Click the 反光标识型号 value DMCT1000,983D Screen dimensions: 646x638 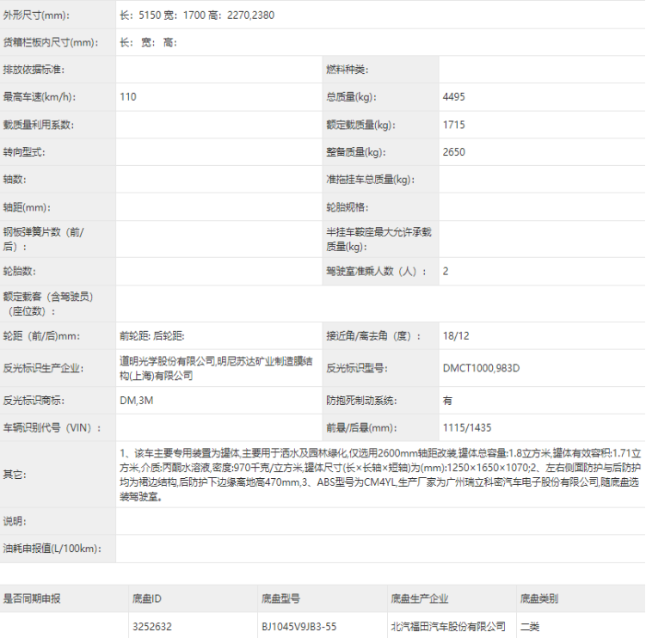pos(481,368)
